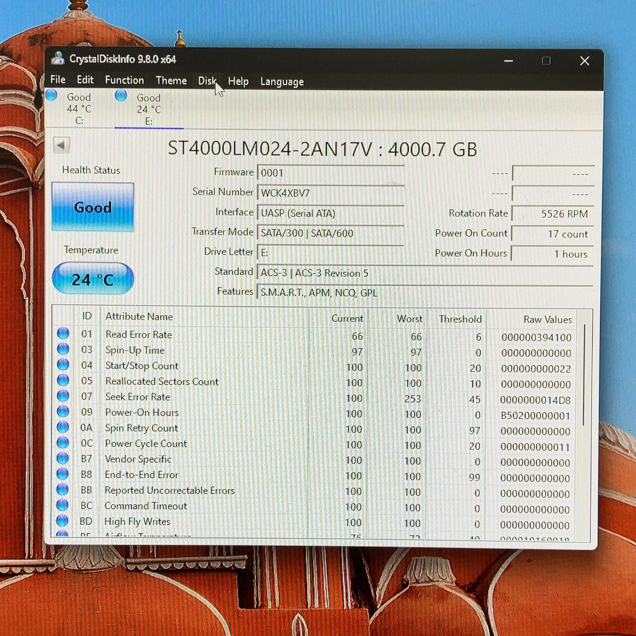This screenshot has width=636, height=636.
Task: Open the Help menu
Action: (238, 81)
